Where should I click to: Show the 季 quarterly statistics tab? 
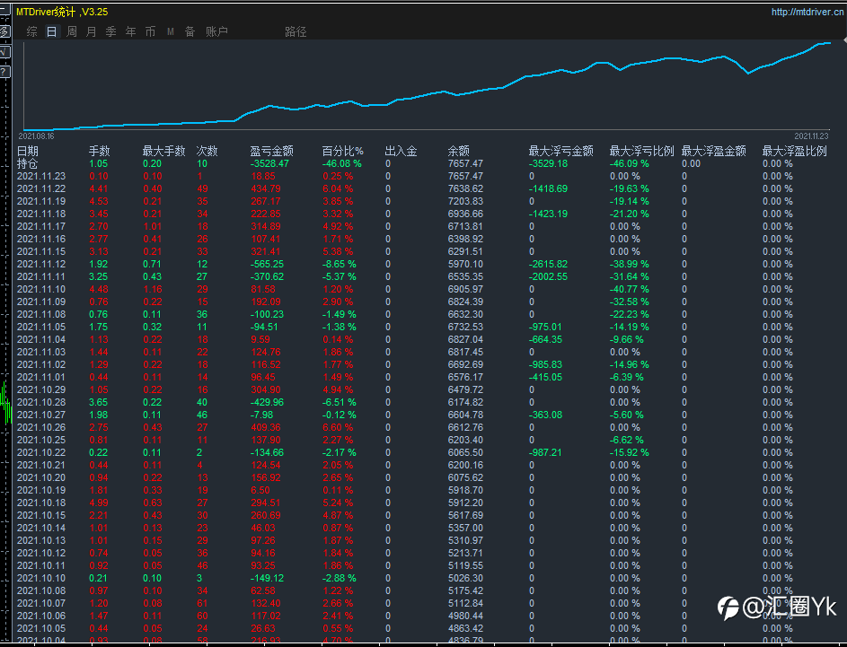coord(110,31)
